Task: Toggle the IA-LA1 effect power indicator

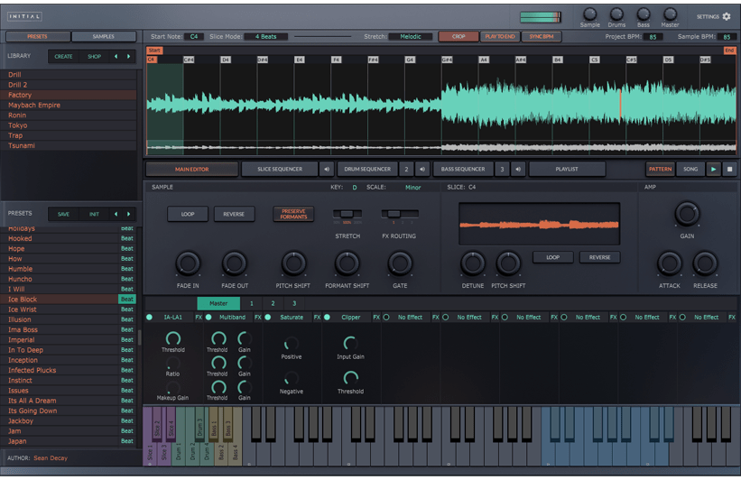Action: point(149,318)
